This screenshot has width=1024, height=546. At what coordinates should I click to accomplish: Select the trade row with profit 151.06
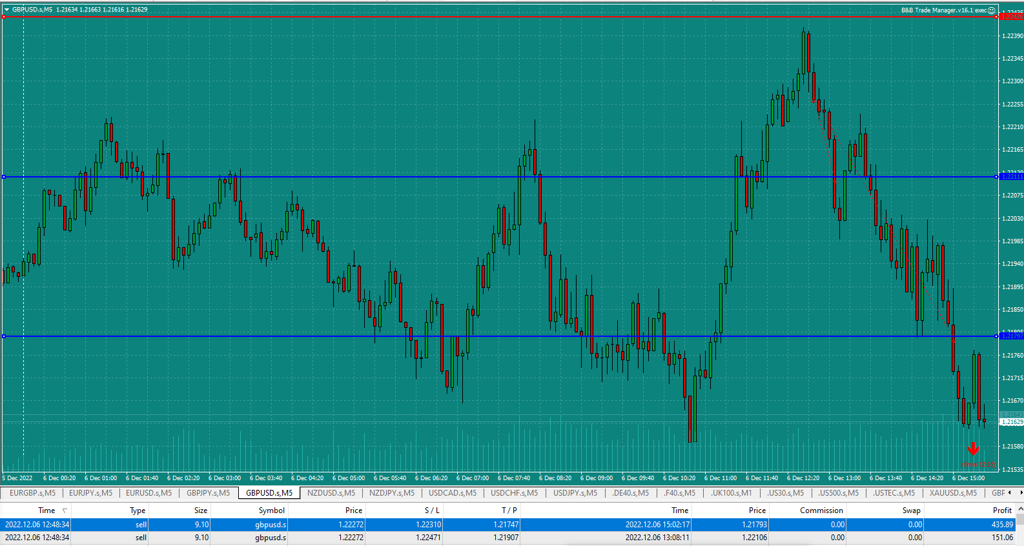508,537
